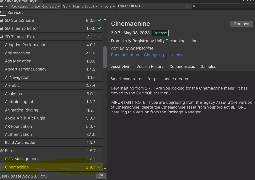Switch to the Description tab

pos(120,66)
